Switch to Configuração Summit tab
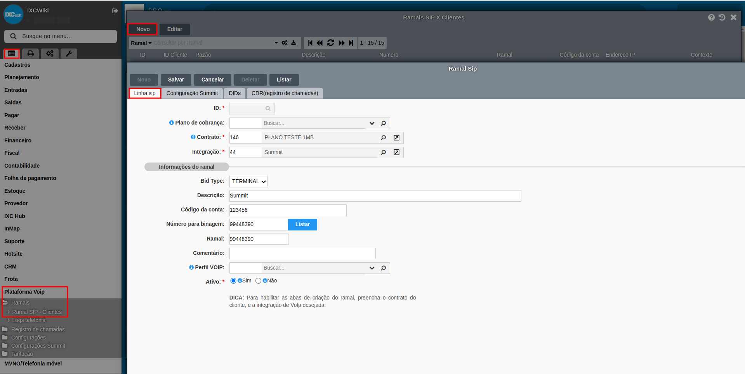This screenshot has width=745, height=374. pyautogui.click(x=192, y=93)
